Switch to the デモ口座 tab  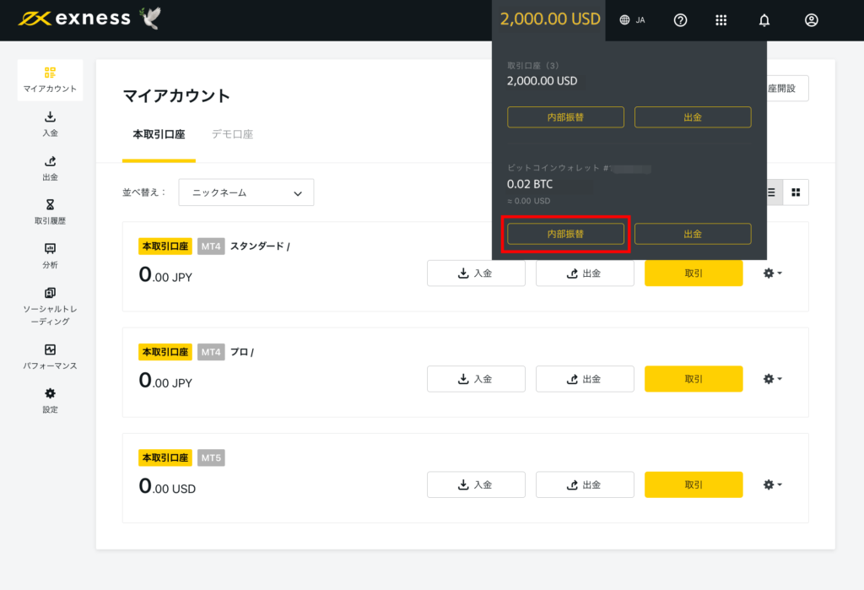point(232,134)
